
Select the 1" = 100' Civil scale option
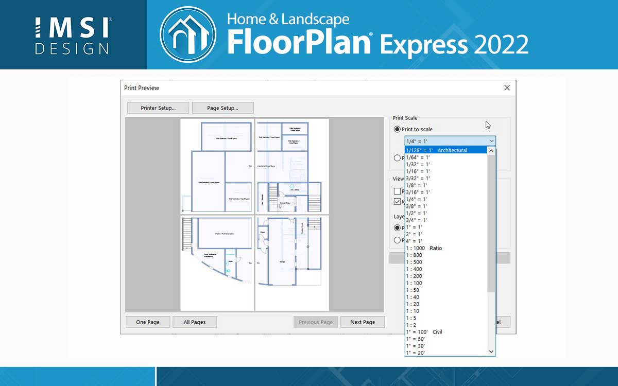446,332
